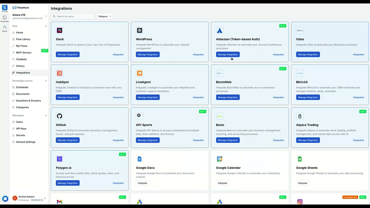This screenshot has height=208, width=370.
Task: Open General Settings in the sidebar
Action: [x=29, y=142]
